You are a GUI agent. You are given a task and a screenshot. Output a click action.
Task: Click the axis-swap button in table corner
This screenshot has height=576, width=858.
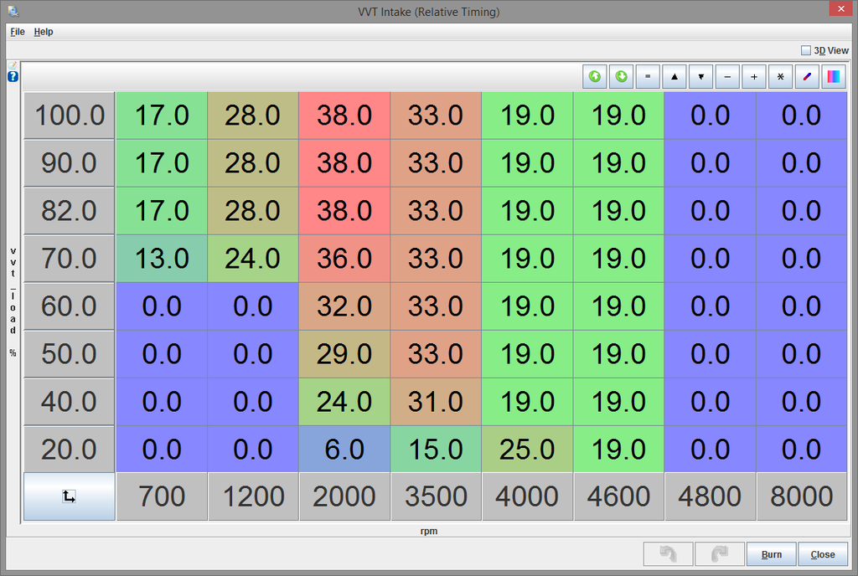pyautogui.click(x=69, y=496)
